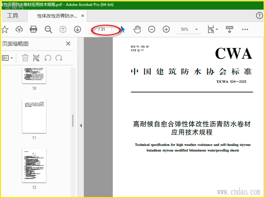This screenshot has width=265, height=198.
Task: Click the CWA heading on the page
Action: point(234,53)
